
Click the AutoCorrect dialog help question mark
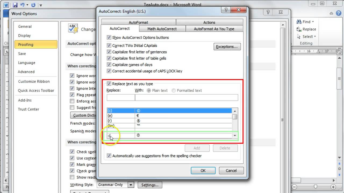(226, 10)
